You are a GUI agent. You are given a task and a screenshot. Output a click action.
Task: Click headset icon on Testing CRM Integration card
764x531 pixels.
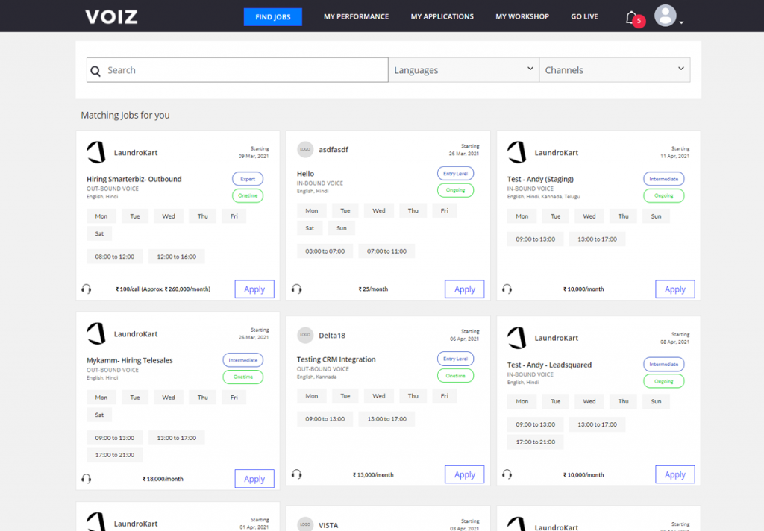click(x=297, y=474)
